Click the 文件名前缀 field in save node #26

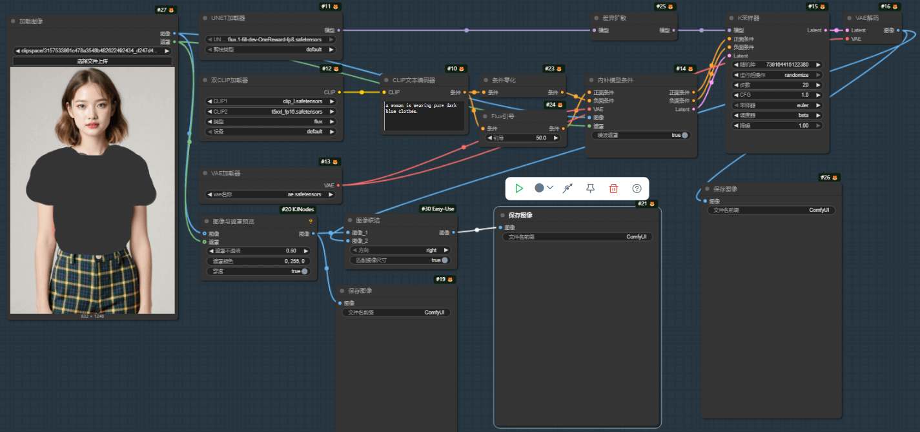pyautogui.click(x=771, y=210)
